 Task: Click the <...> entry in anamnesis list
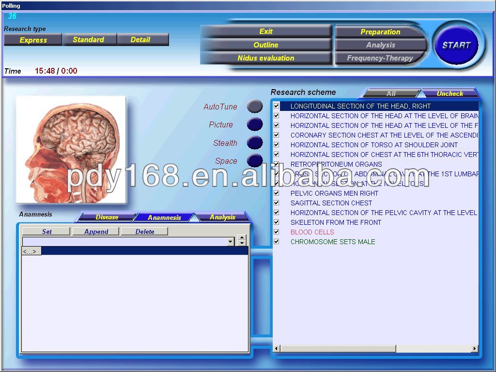(x=31, y=251)
